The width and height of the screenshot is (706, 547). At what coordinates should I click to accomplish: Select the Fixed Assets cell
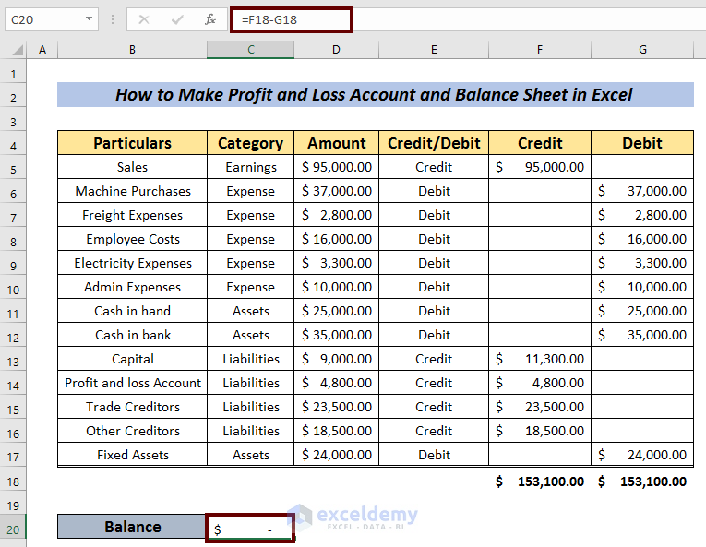132,455
